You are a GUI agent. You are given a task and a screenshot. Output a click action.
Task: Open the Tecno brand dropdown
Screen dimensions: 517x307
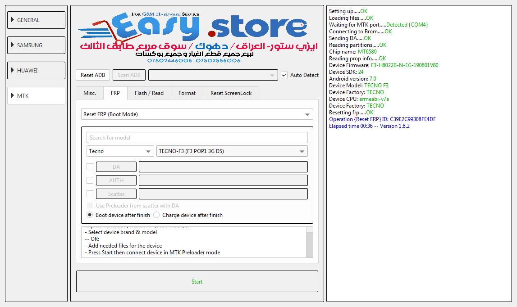120,151
